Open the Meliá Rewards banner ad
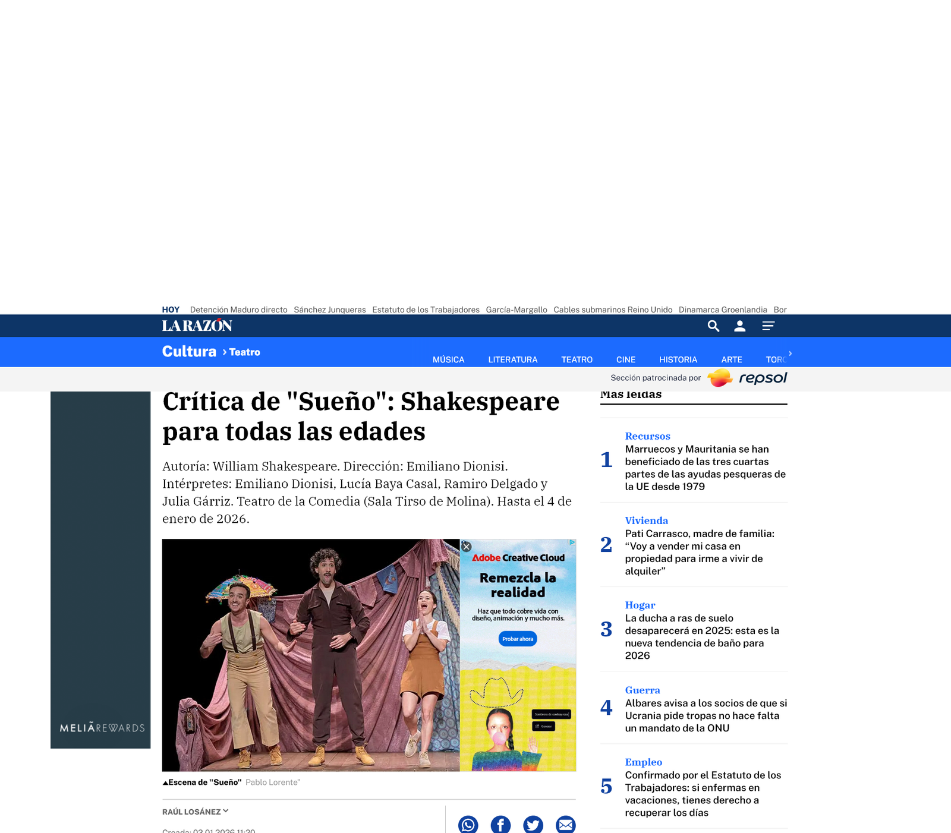 click(100, 569)
